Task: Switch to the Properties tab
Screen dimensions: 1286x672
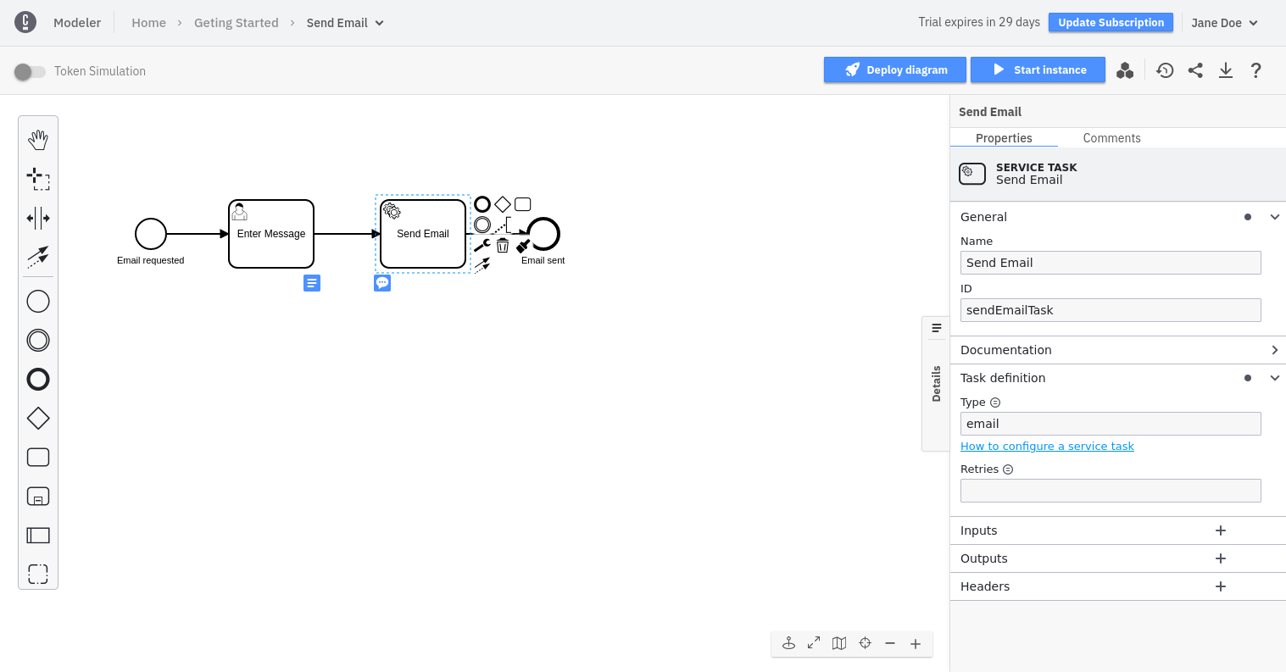Action: tap(1004, 138)
